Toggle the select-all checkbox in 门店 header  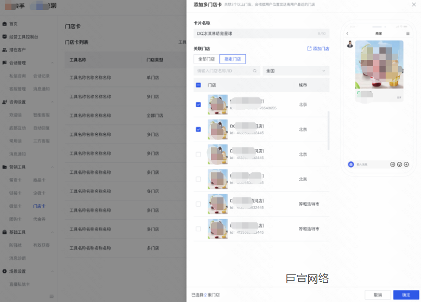[199, 85]
